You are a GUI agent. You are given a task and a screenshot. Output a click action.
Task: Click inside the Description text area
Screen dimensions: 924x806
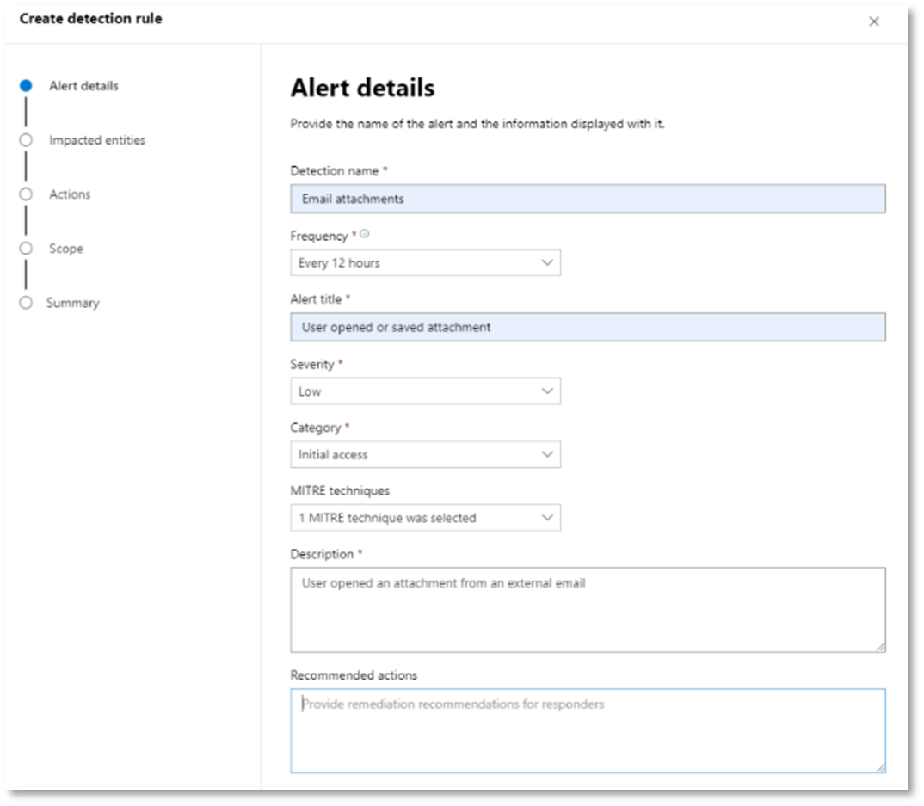coord(588,610)
